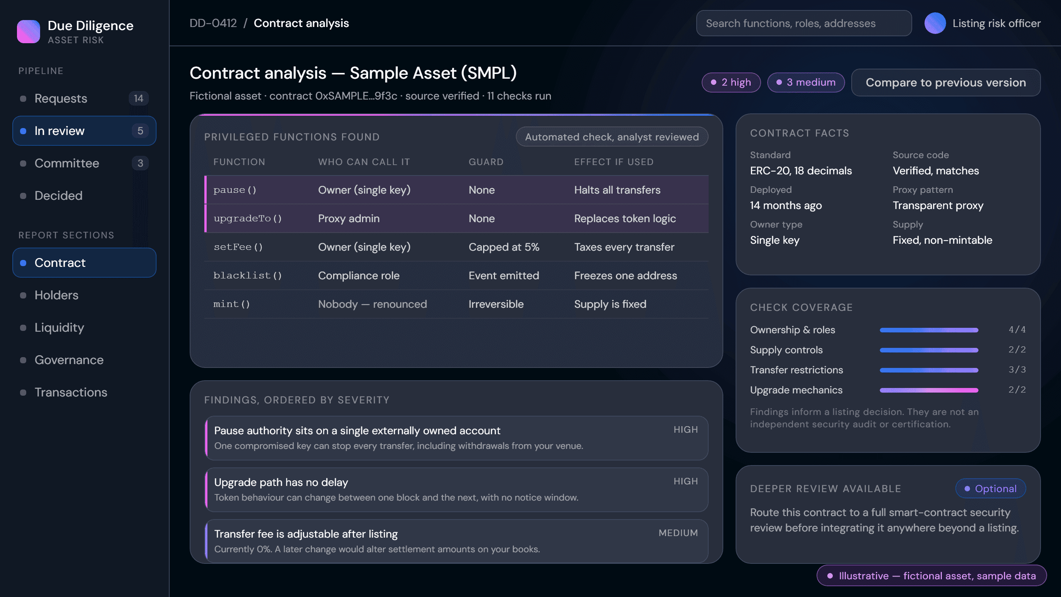Click the 3 medium severity badge
This screenshot has height=597, width=1061.
point(806,83)
